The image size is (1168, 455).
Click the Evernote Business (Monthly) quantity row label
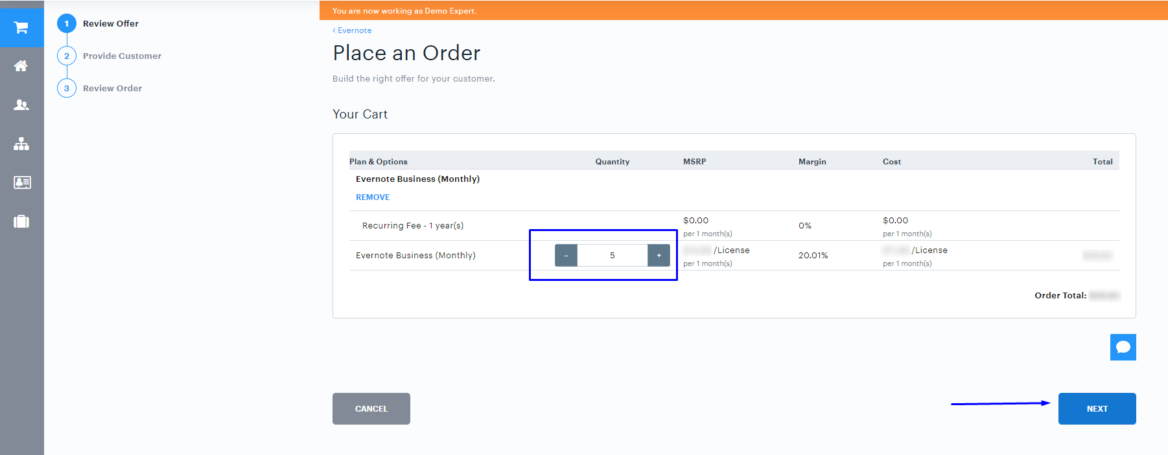[x=415, y=256]
